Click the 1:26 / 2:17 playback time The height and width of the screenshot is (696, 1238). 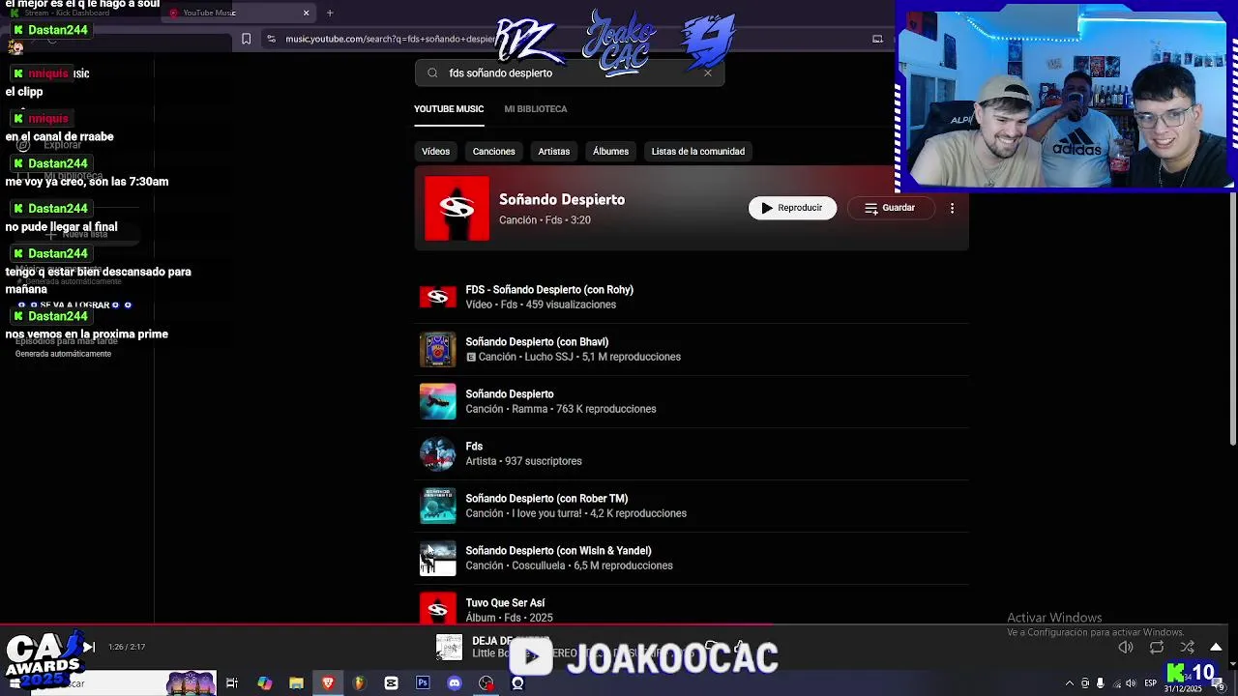pyautogui.click(x=127, y=647)
